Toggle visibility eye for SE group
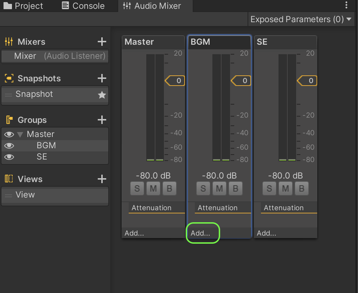Screen dimensions: 358x293 pyautogui.click(x=9, y=157)
